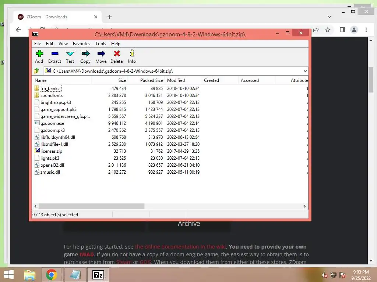Click the 7-Zip horizontal scrollbar thumb

coord(91,206)
